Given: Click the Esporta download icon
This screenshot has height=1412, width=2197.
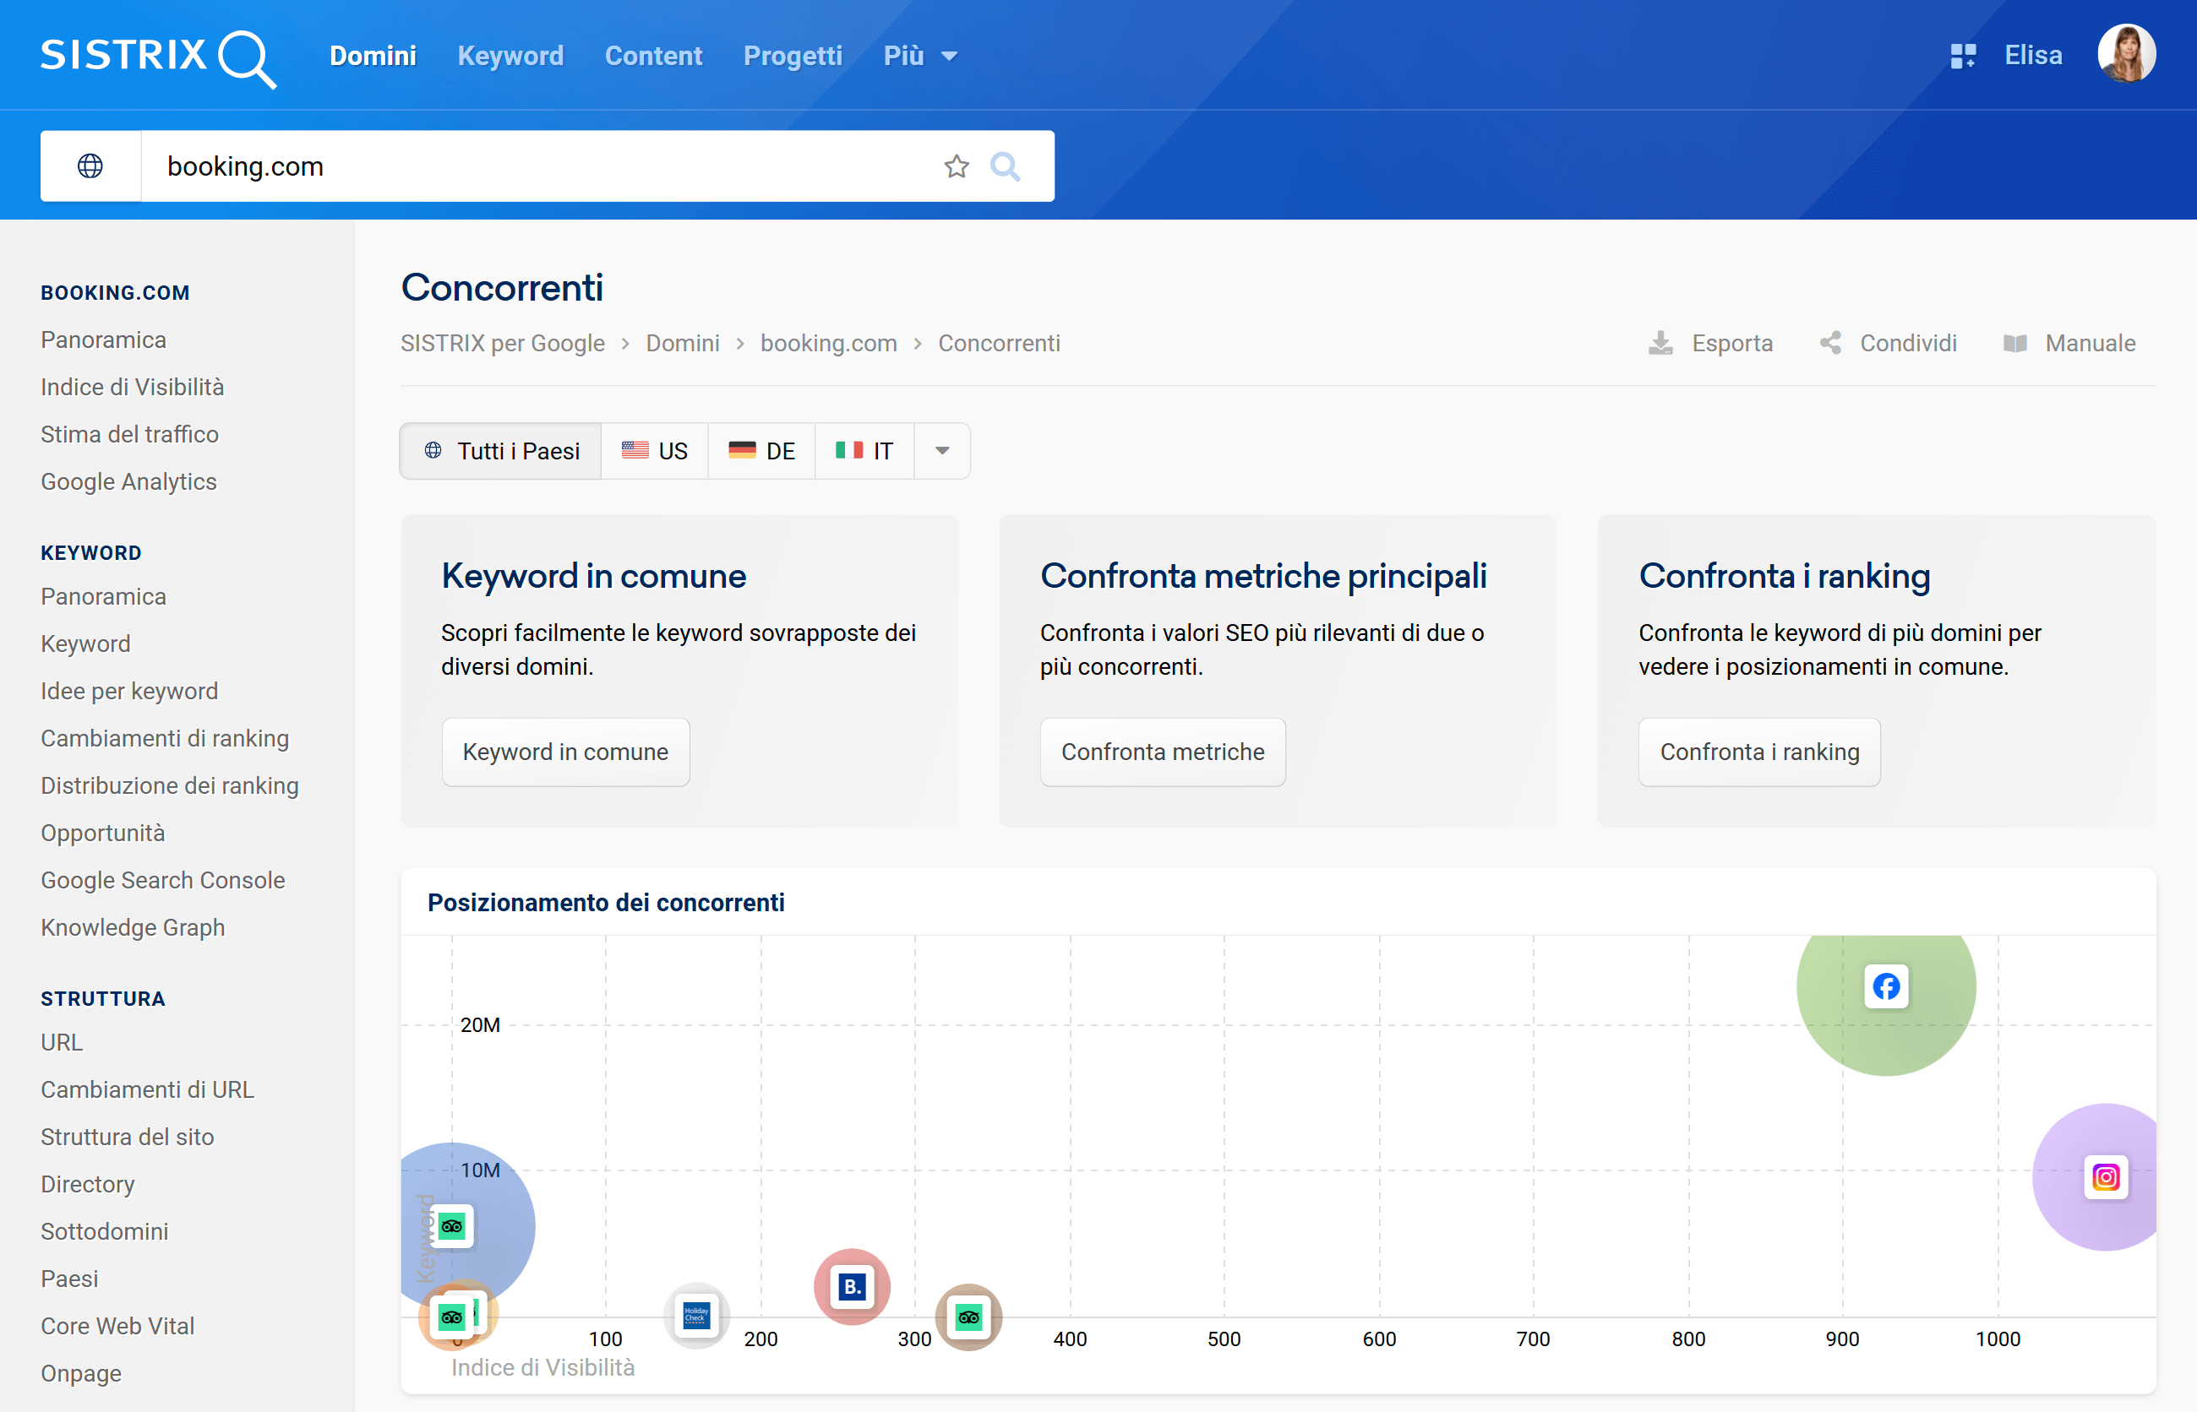Looking at the screenshot, I should pyautogui.click(x=1662, y=343).
